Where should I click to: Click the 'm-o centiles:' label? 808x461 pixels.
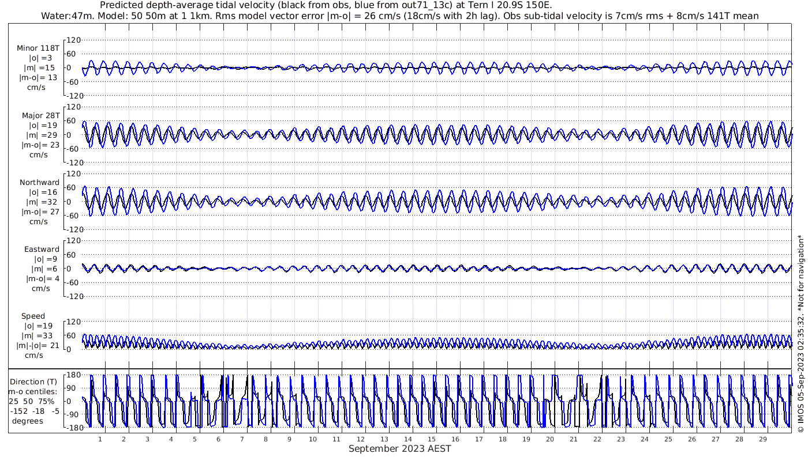tap(32, 391)
